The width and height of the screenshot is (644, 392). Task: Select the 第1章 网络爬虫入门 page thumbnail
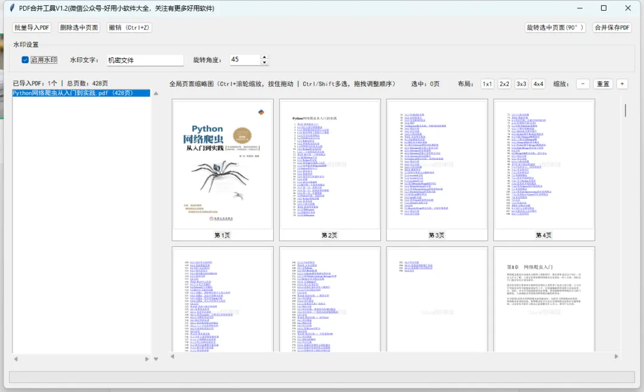click(x=544, y=299)
